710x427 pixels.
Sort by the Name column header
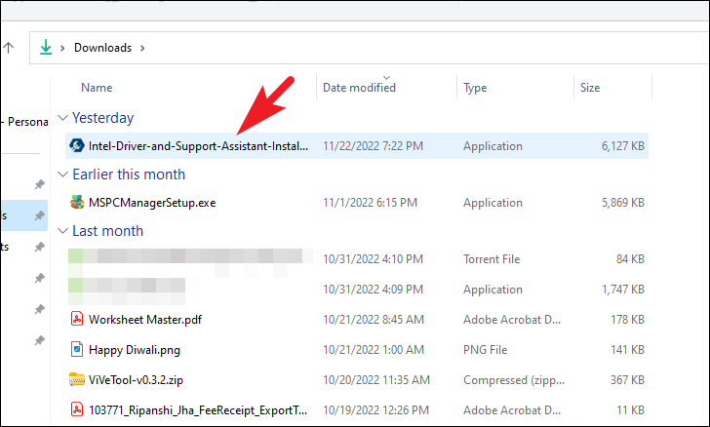(97, 88)
